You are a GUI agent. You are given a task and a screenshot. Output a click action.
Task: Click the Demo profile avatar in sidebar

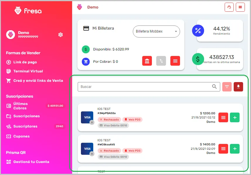(x=11, y=35)
